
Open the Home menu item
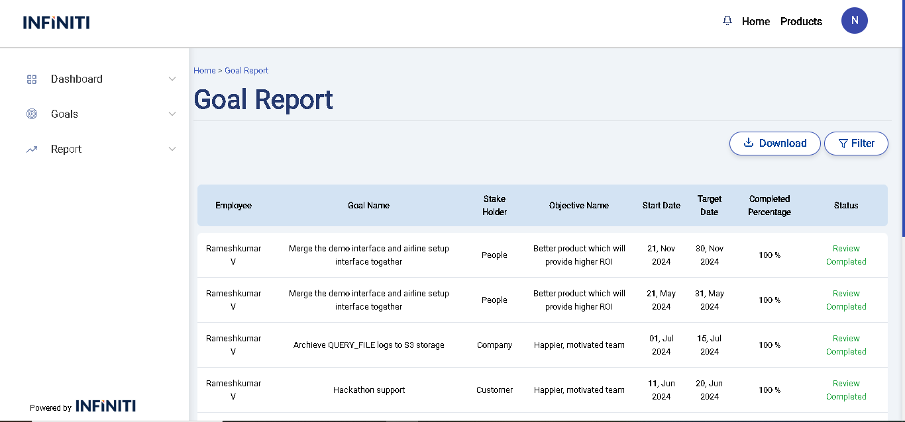pos(755,21)
